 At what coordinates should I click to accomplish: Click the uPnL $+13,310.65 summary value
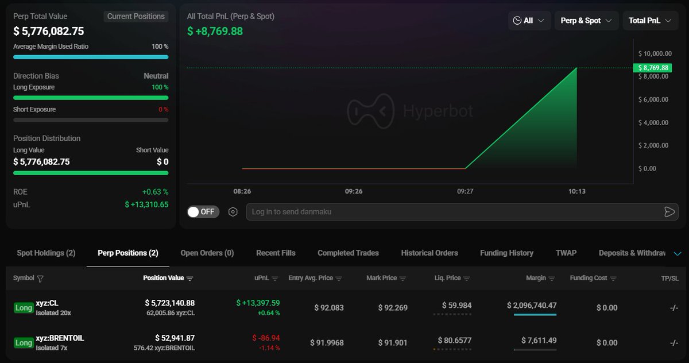tap(146, 204)
